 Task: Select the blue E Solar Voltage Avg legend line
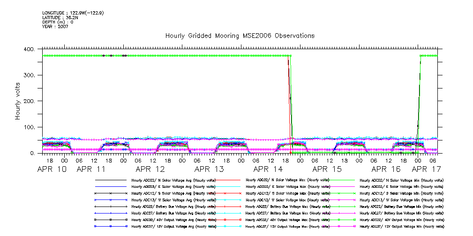[111, 186]
